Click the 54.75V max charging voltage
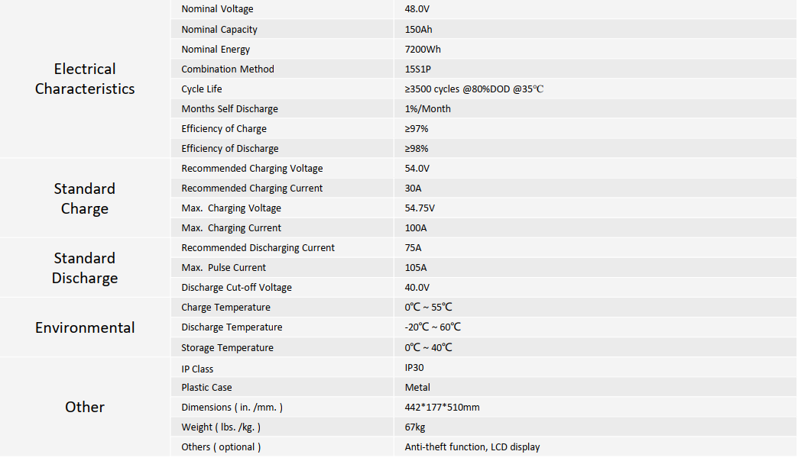This screenshot has width=798, height=461. point(420,208)
